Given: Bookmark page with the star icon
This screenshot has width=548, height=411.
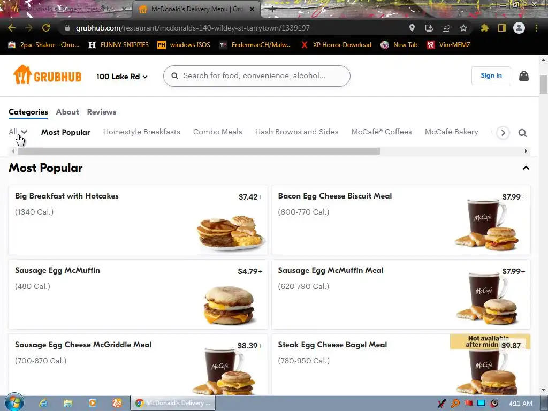Looking at the screenshot, I should click(x=463, y=28).
